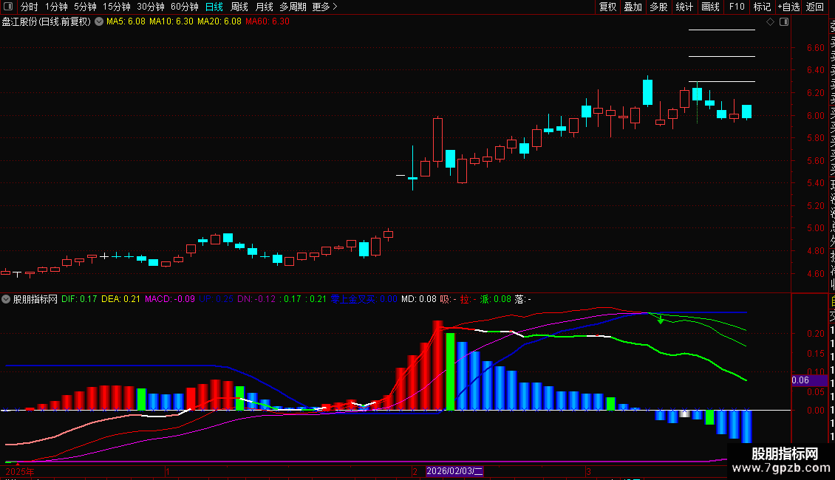Click the F10 company info button
The image size is (835, 480).
[737, 7]
